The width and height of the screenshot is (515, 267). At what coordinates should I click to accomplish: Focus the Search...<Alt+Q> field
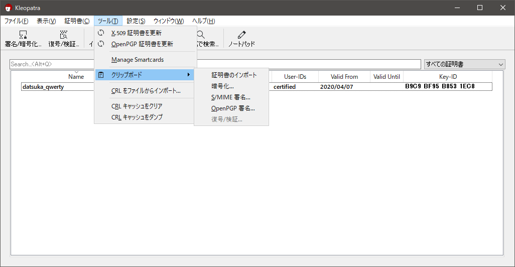click(215, 64)
